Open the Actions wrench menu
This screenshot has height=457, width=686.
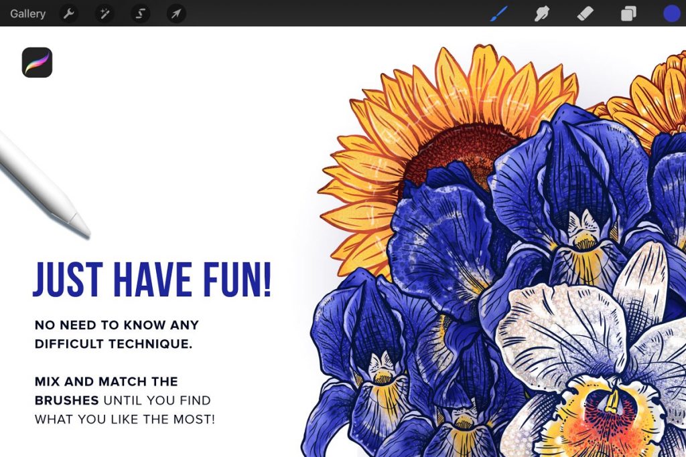click(x=69, y=13)
